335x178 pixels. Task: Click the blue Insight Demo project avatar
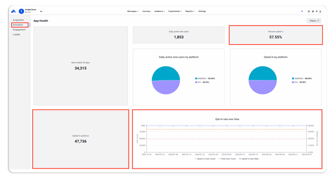[21, 11]
